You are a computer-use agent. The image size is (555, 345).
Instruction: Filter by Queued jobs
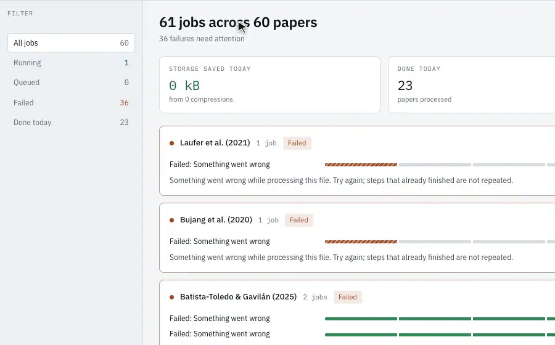pyautogui.click(x=71, y=83)
